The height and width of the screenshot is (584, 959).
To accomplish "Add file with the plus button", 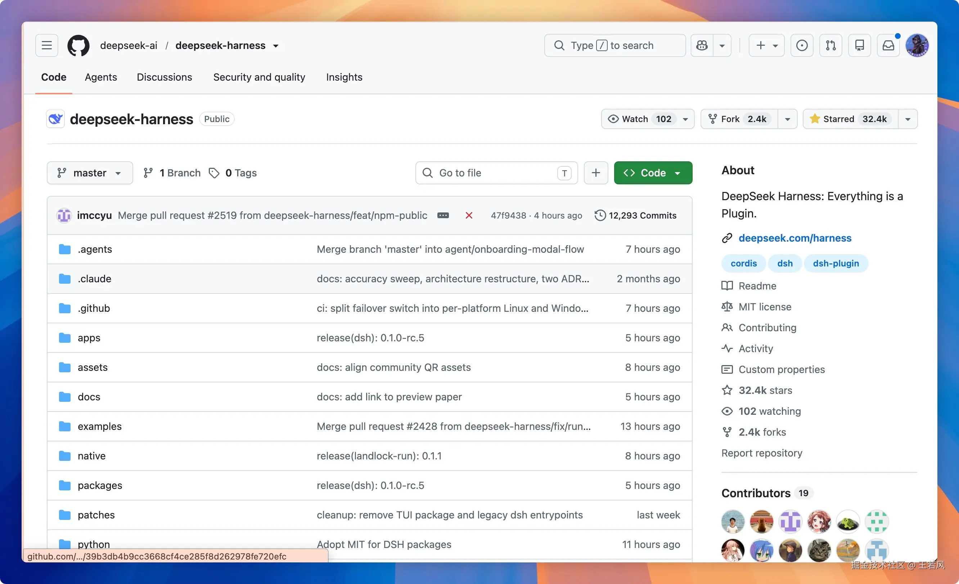I will coord(595,173).
